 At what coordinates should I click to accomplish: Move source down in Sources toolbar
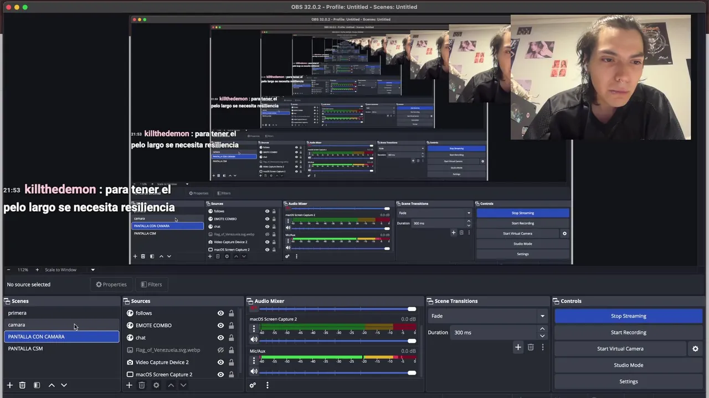(x=183, y=385)
